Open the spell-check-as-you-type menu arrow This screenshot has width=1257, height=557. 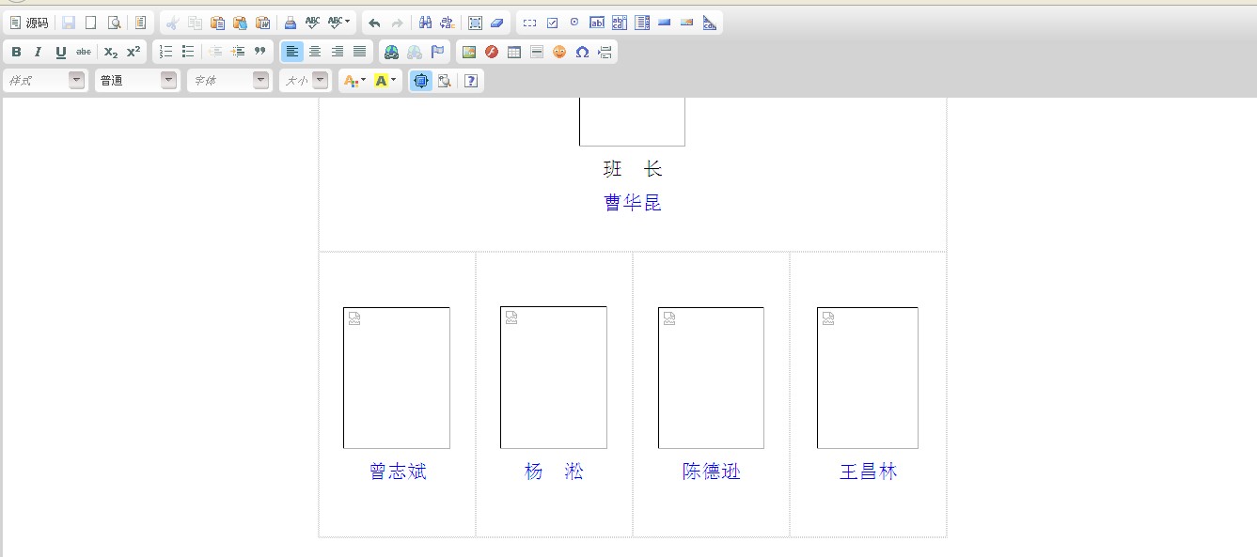point(347,23)
